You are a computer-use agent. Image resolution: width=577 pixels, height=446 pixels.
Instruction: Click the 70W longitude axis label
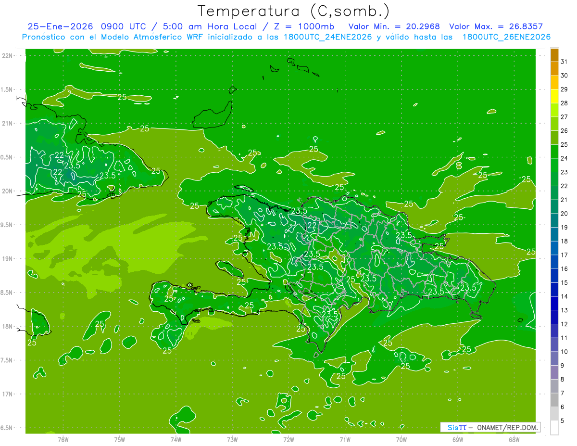(x=401, y=440)
